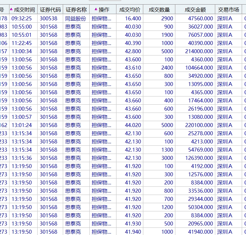The width and height of the screenshot is (246, 235).
Task: Select amount cell 40390.000
Action: [201, 43]
